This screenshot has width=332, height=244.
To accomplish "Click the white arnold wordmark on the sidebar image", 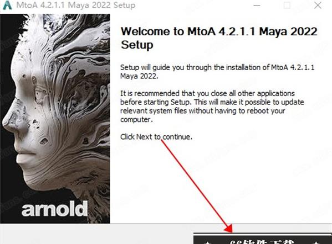I will click(55, 209).
